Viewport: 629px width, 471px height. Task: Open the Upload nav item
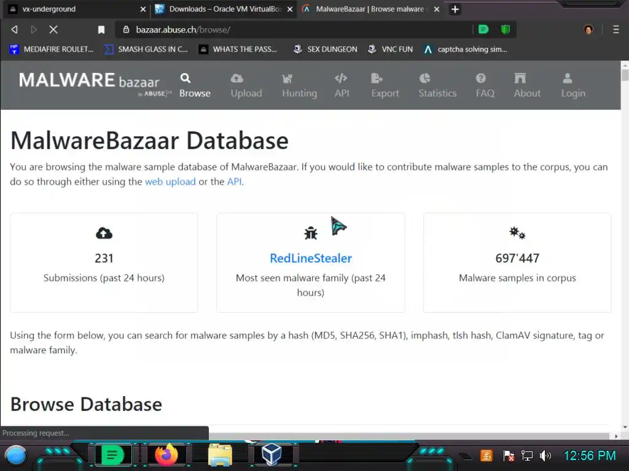[246, 85]
